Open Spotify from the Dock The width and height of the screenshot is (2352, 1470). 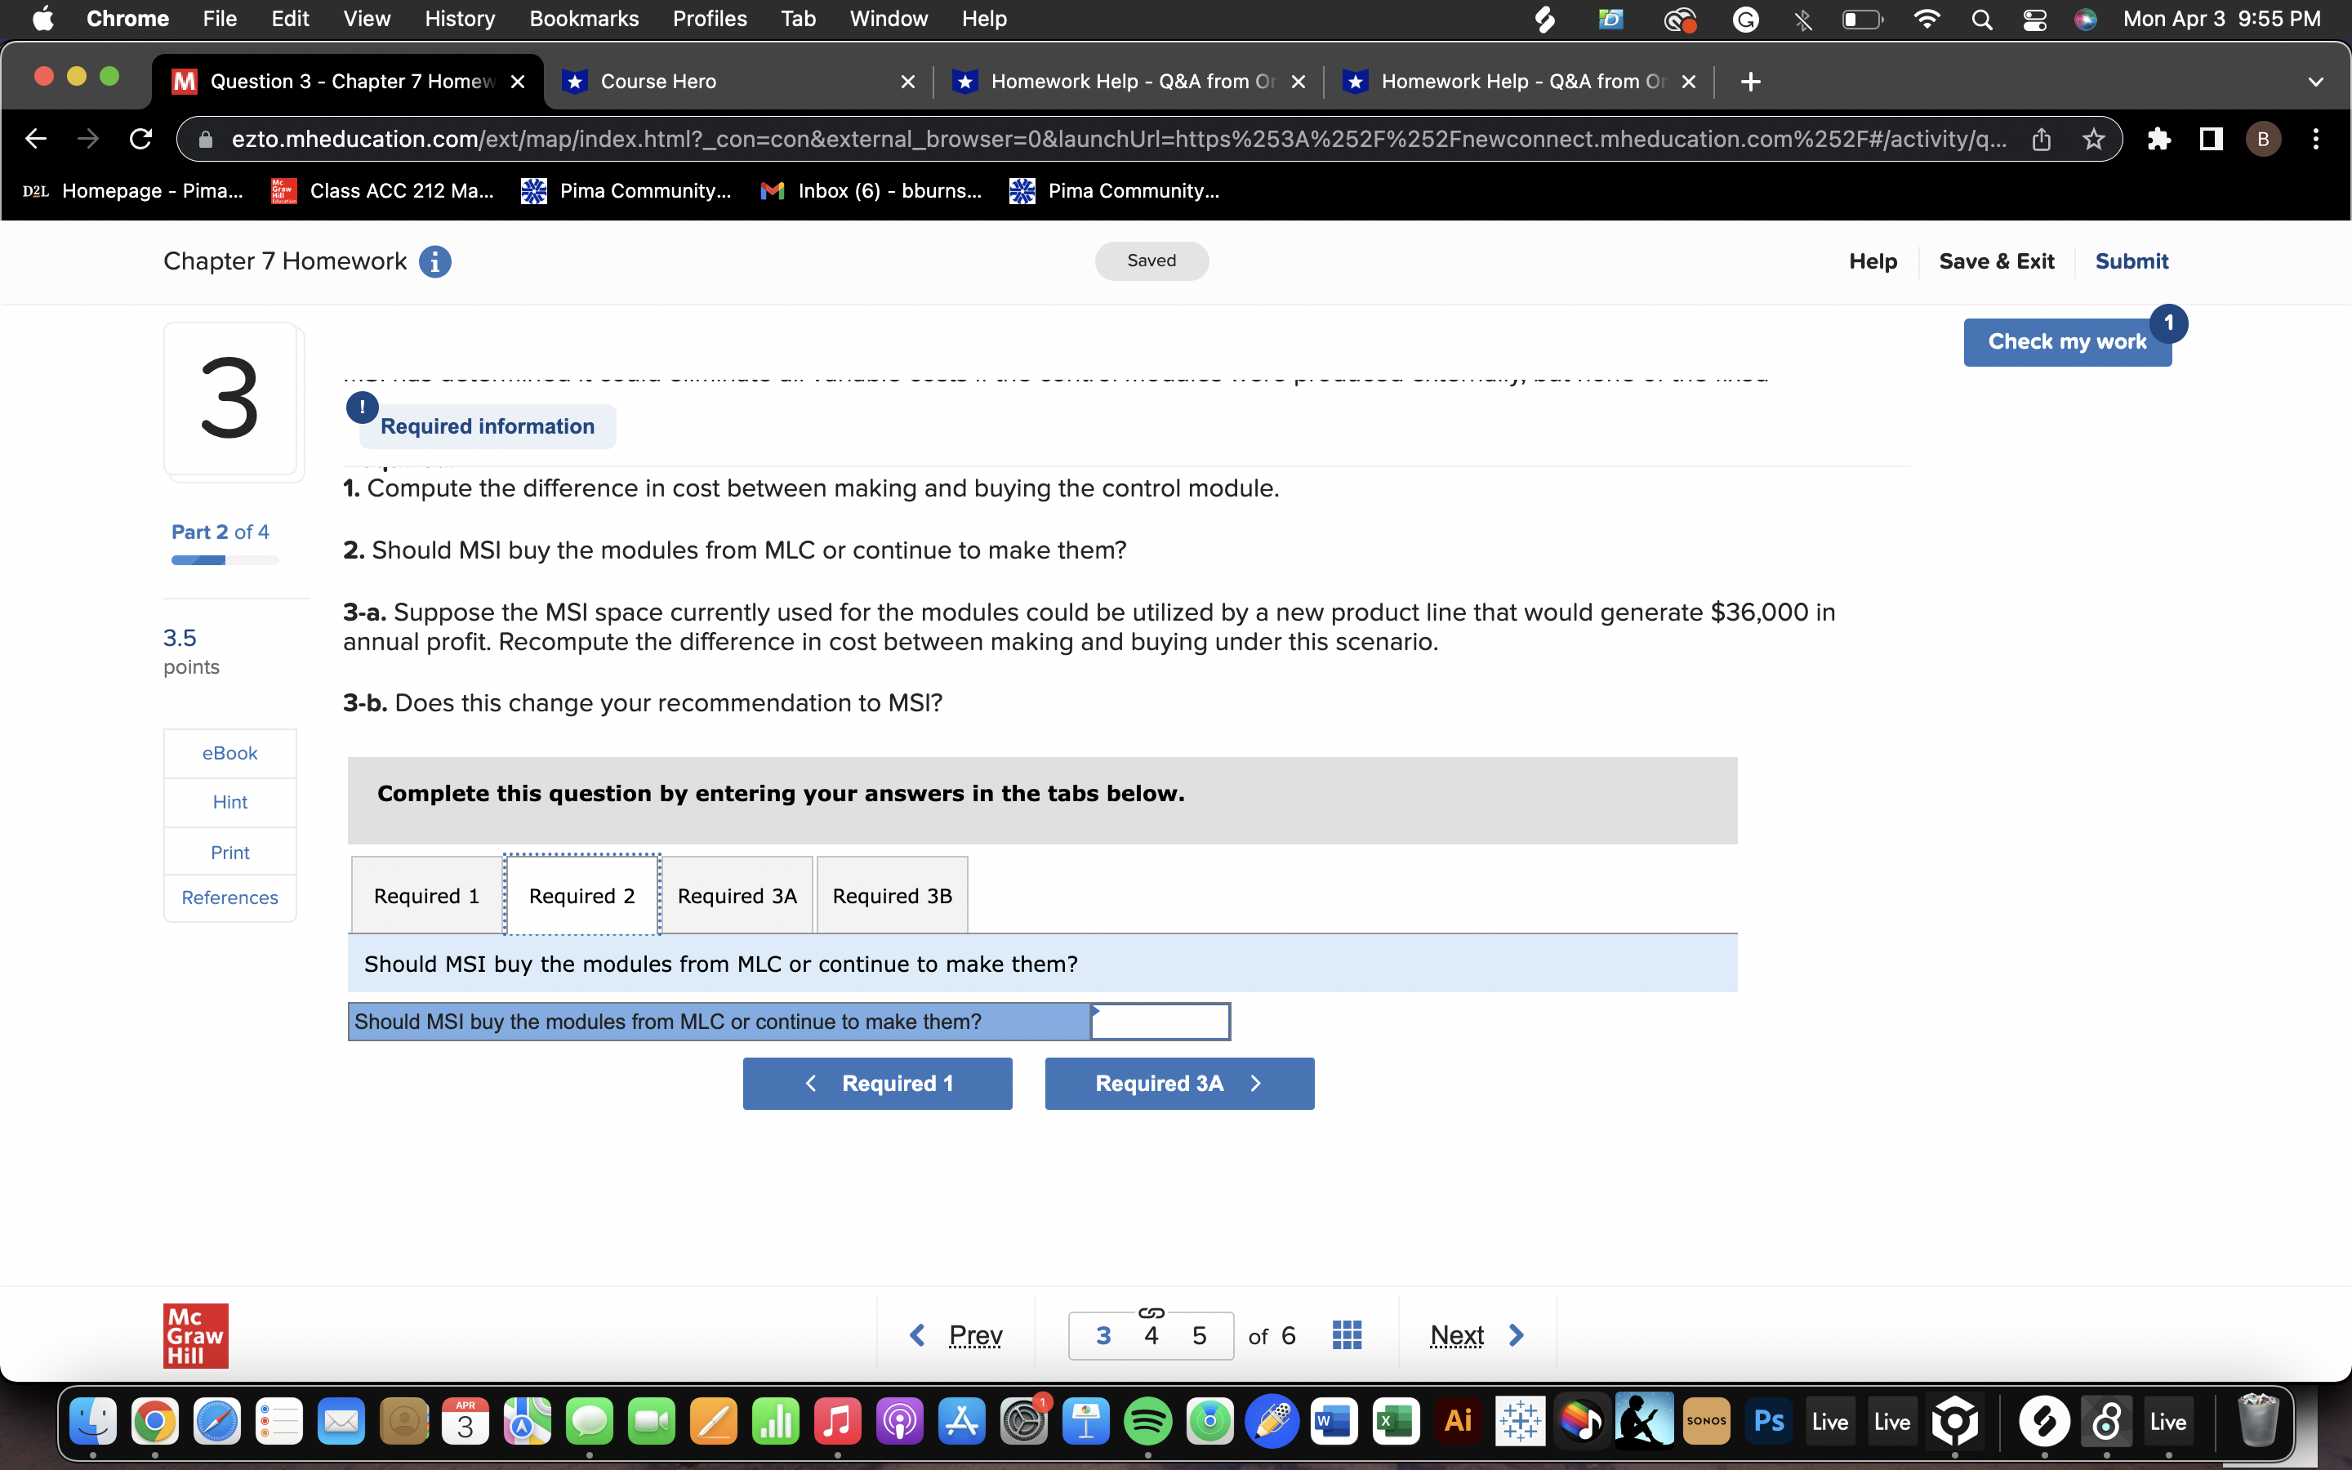1150,1420
